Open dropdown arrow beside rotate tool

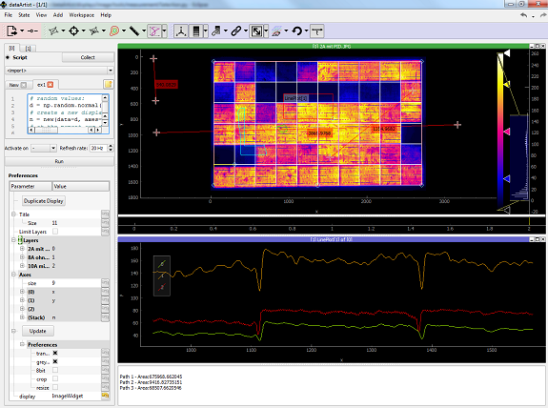click(x=307, y=31)
